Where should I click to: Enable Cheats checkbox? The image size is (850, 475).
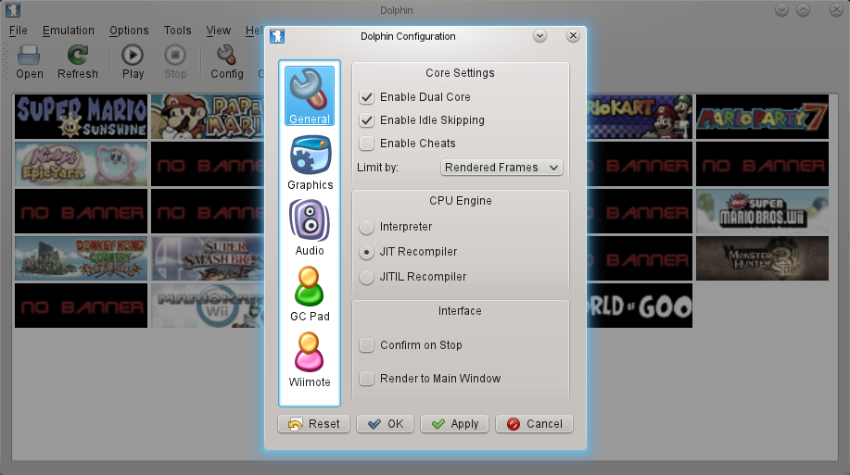(367, 144)
